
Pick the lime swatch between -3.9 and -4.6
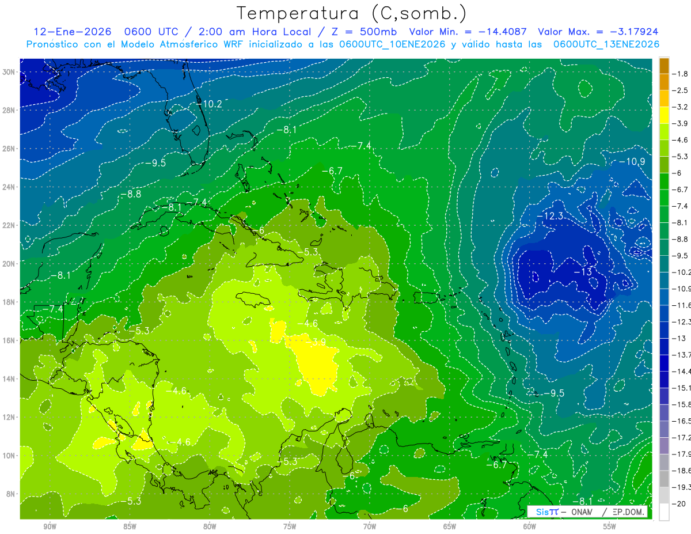(x=664, y=132)
